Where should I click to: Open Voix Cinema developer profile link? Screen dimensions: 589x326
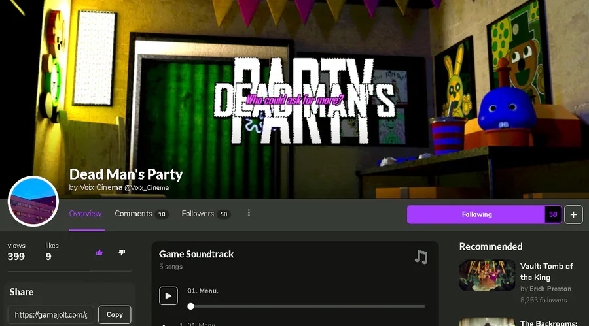coord(101,187)
